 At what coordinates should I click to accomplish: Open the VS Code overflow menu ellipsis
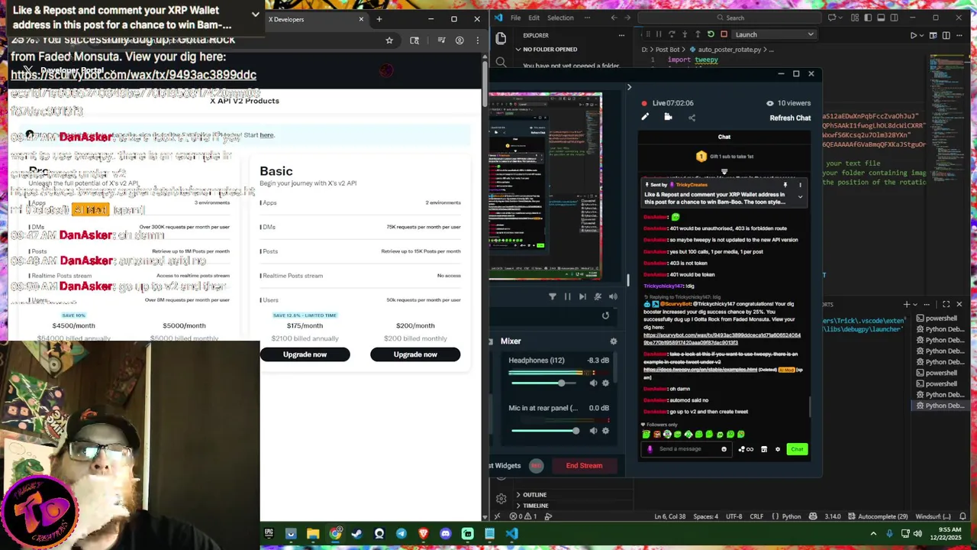coord(587,18)
